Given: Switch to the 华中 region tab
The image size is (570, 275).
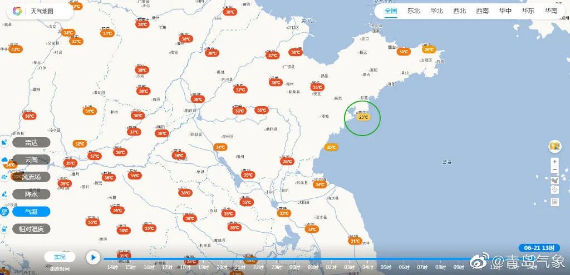Looking at the screenshot, I should [x=505, y=11].
